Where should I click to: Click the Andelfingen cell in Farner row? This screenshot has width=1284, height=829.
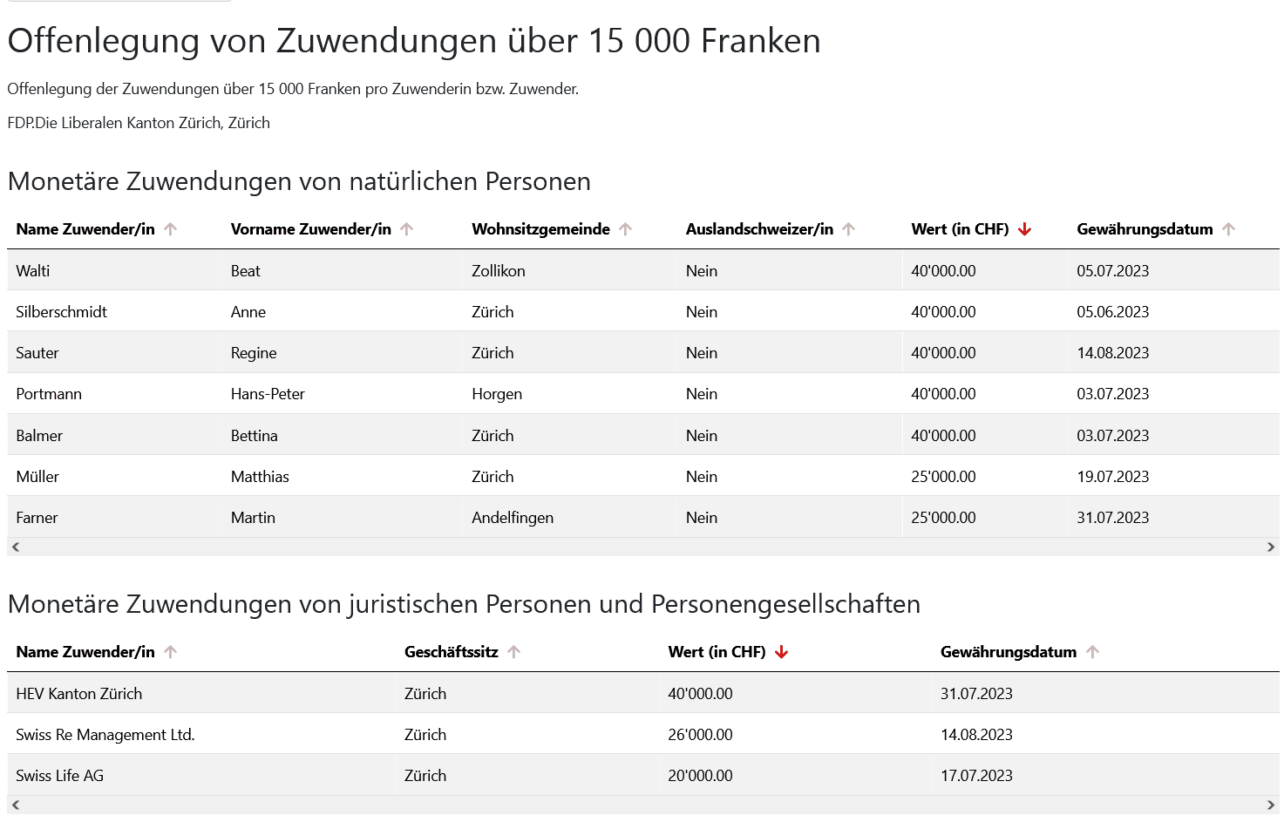point(513,518)
